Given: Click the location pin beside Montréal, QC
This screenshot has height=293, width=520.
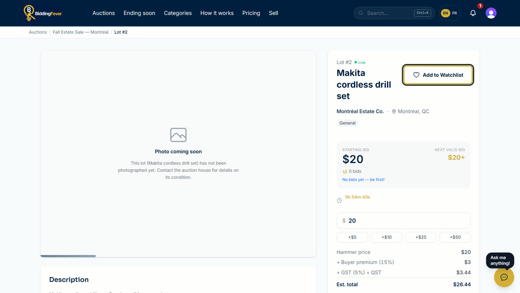Looking at the screenshot, I should tap(394, 112).
